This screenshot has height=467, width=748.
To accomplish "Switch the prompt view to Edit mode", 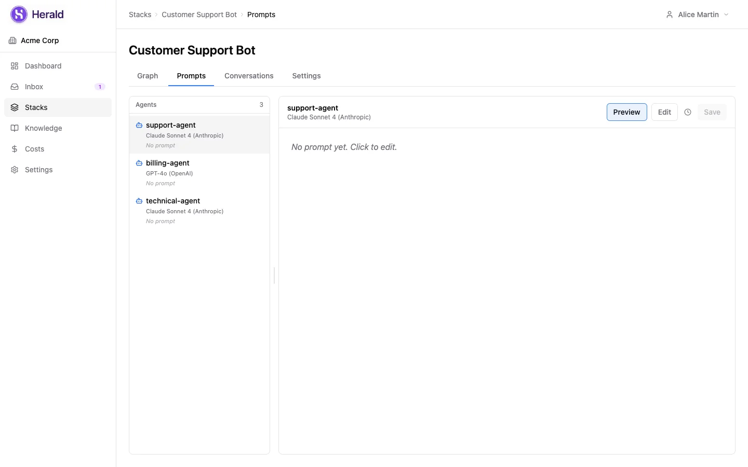I will [x=664, y=112].
